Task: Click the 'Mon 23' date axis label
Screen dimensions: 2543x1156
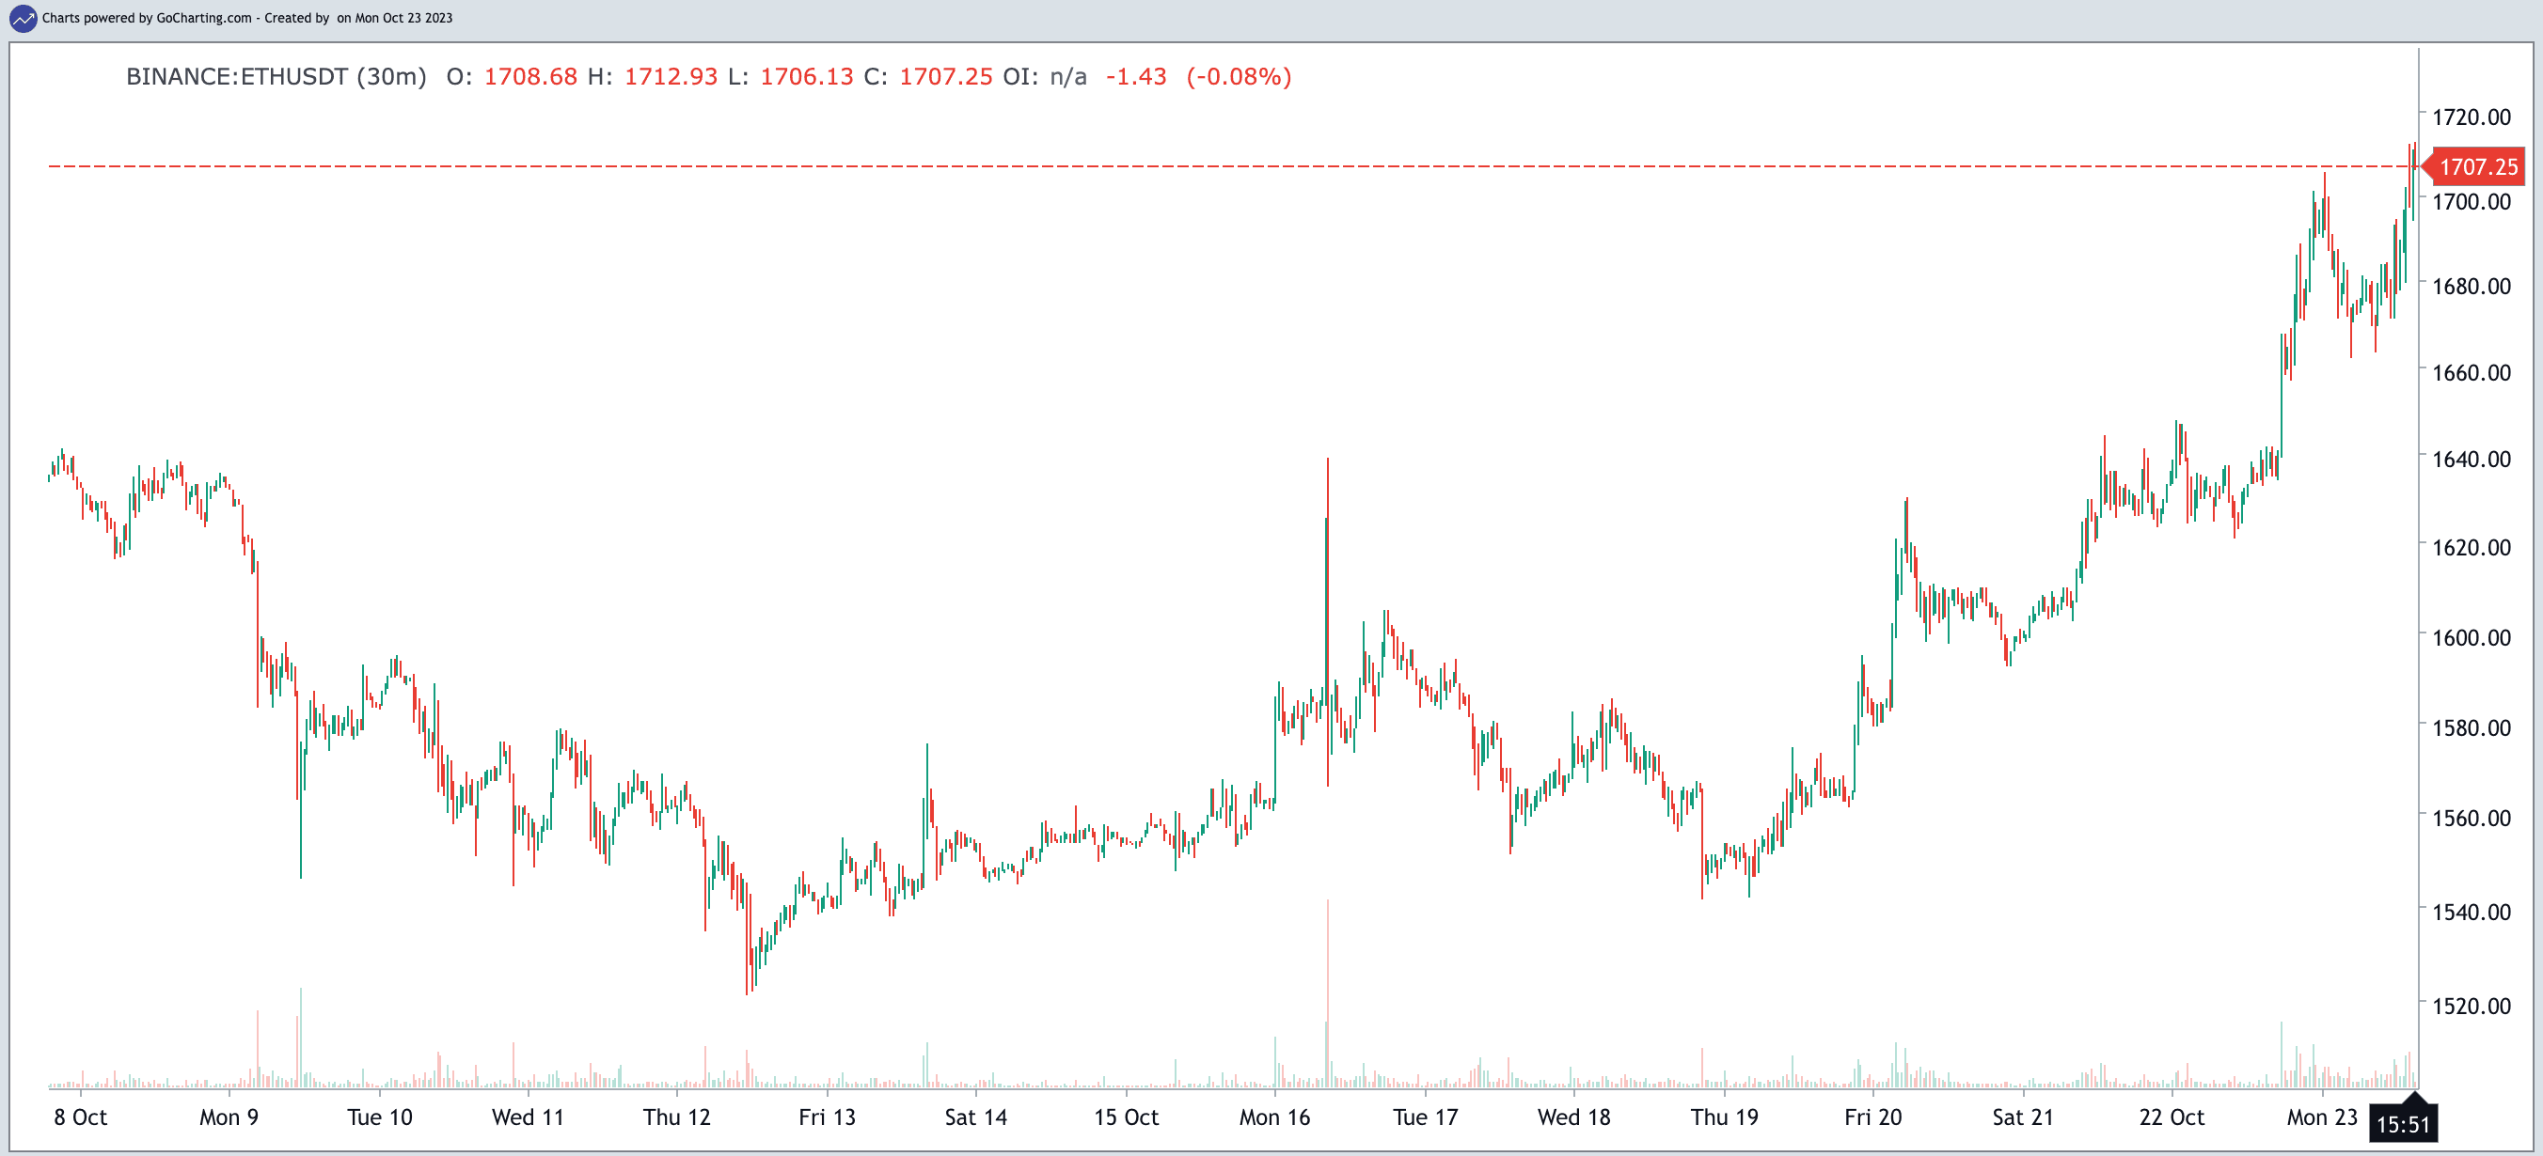Action: pos(2321,1117)
